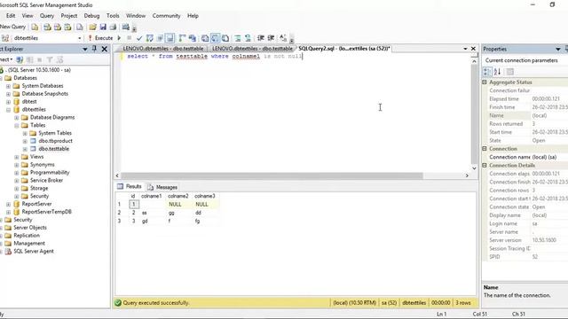Click the NULL cell under colname2

178,205
